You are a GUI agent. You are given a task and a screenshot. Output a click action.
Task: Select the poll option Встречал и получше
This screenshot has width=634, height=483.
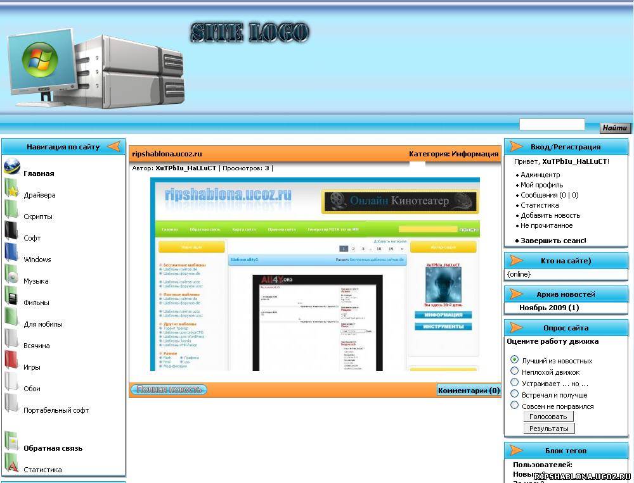click(514, 394)
